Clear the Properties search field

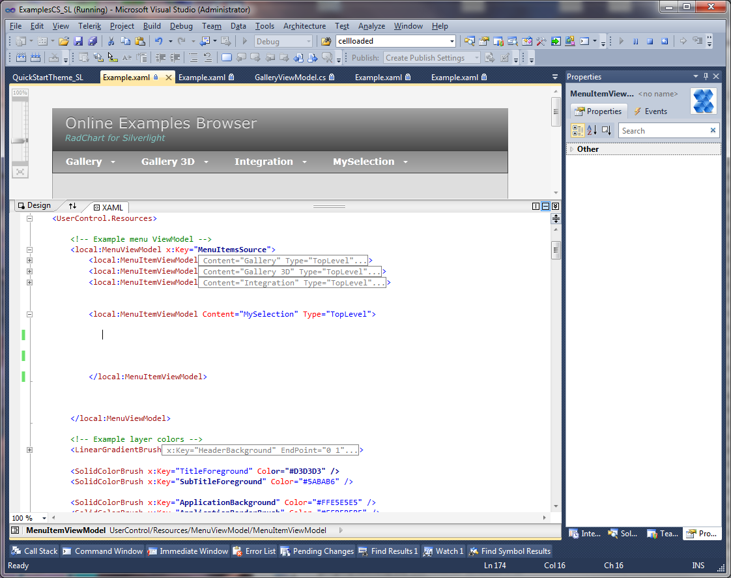(713, 130)
